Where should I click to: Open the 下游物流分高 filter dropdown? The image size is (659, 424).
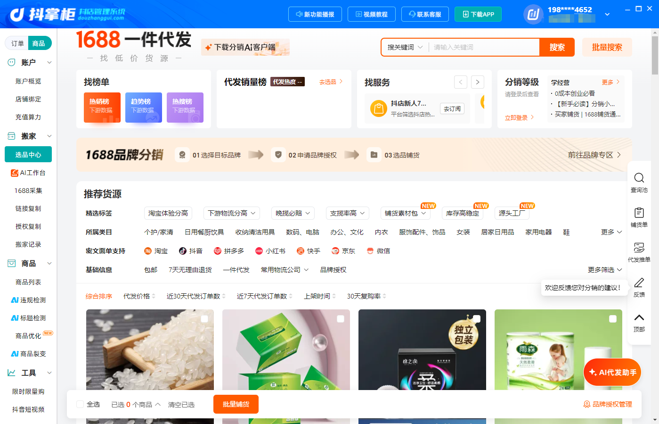232,213
